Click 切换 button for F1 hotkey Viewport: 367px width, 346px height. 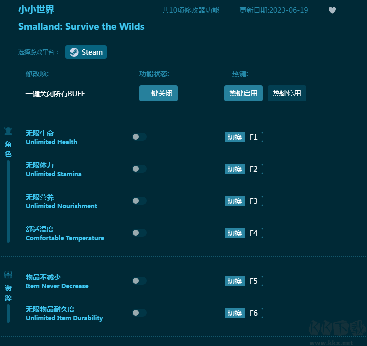click(x=235, y=137)
